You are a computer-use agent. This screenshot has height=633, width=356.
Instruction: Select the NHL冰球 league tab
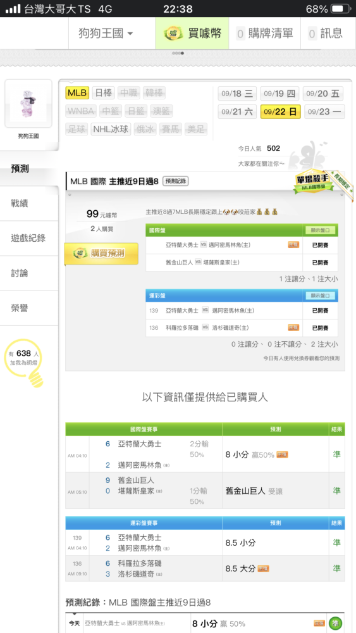pyautogui.click(x=111, y=129)
